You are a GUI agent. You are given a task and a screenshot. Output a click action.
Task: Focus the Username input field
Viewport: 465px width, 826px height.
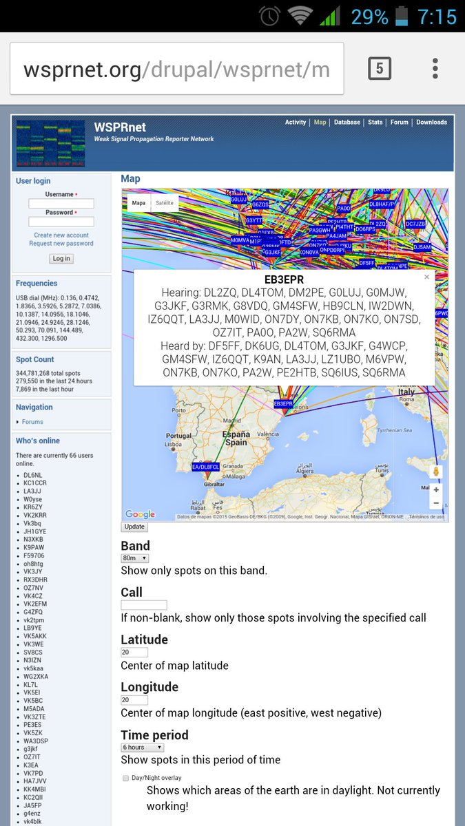(x=61, y=204)
